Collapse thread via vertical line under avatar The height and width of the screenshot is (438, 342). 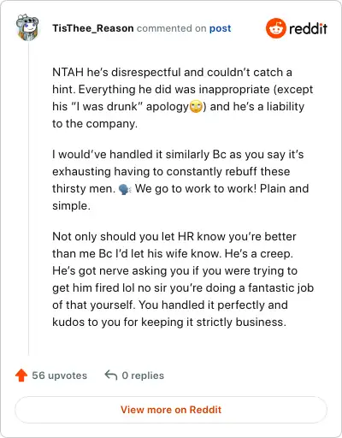(x=28, y=198)
